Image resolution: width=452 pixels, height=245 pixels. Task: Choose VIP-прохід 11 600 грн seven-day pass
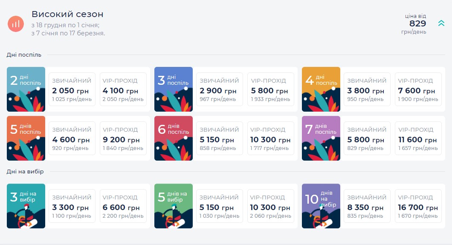[418, 138]
